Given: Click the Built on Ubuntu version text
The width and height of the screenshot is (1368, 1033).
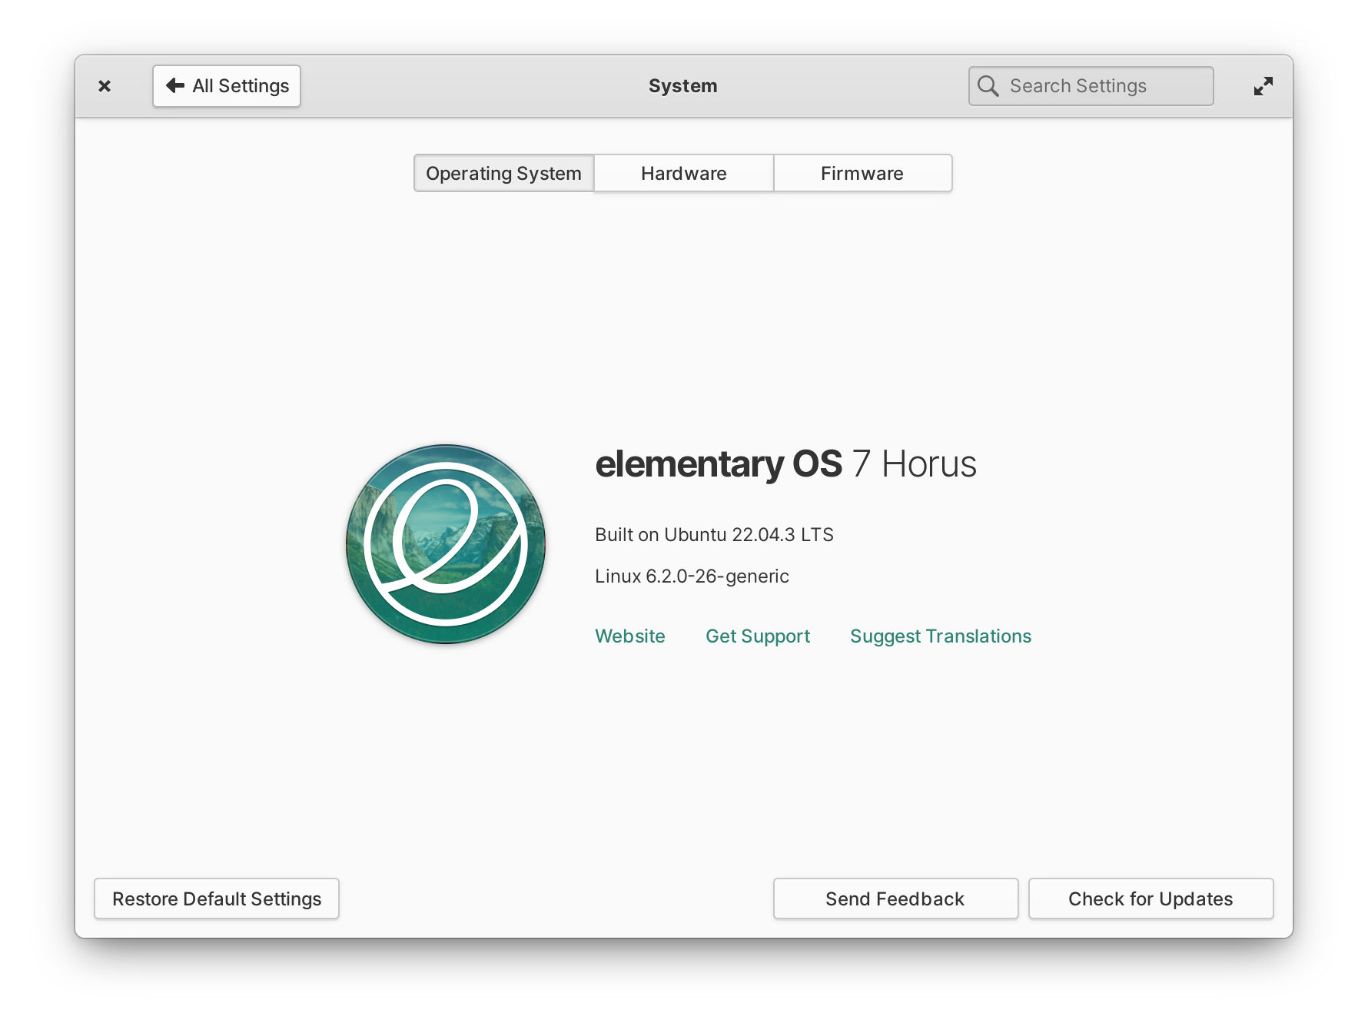Looking at the screenshot, I should point(714,534).
